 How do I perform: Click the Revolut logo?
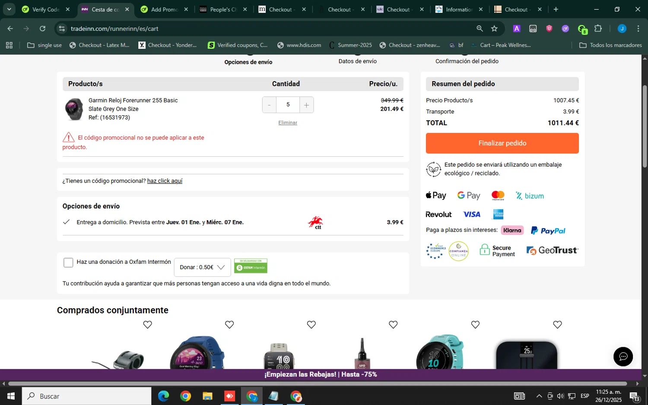point(438,215)
